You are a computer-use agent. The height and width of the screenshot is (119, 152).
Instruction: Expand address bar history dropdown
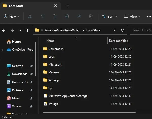(114, 30)
